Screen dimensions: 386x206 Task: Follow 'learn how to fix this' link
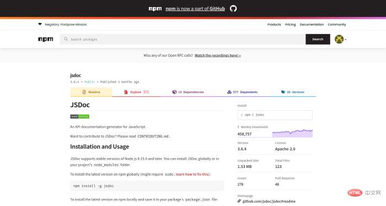[x=192, y=174]
